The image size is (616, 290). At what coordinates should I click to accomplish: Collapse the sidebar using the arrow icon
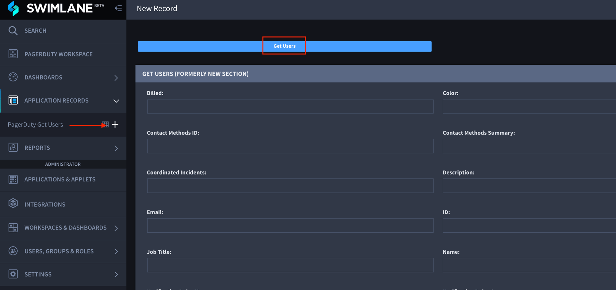click(x=118, y=8)
